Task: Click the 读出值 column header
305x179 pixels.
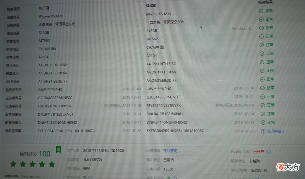Action: (151, 6)
